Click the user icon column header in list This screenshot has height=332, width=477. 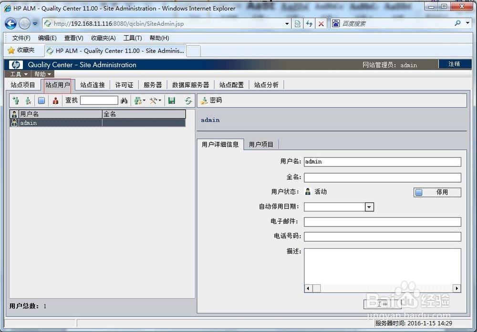pos(14,114)
